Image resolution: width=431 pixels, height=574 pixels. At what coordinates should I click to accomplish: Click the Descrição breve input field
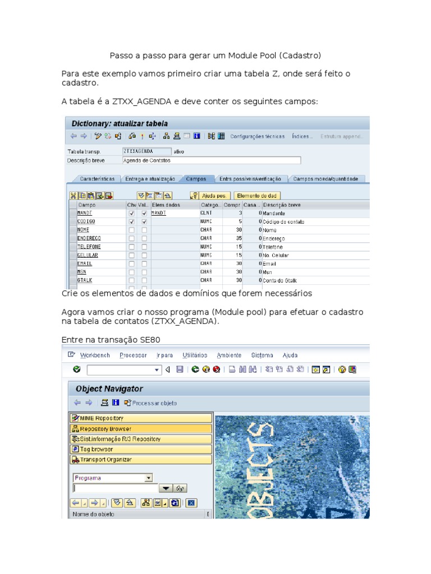point(212,160)
